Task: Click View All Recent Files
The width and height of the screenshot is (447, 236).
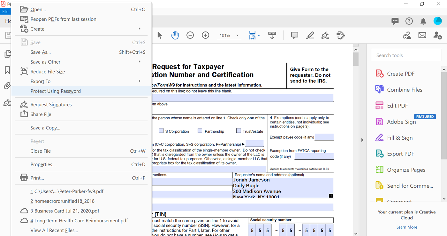Action: (x=81, y=230)
